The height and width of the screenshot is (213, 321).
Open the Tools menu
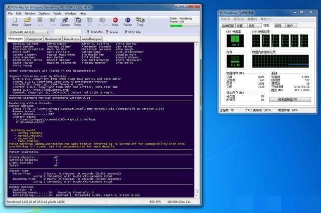click(57, 14)
